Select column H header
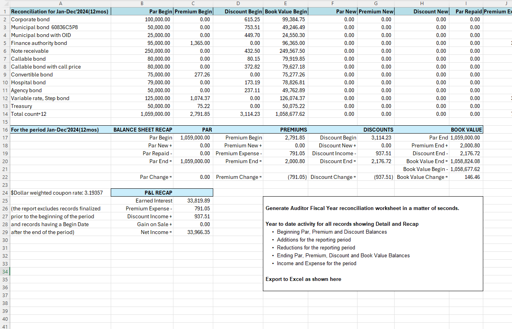This screenshot has width=512, height=329. coord(421,4)
